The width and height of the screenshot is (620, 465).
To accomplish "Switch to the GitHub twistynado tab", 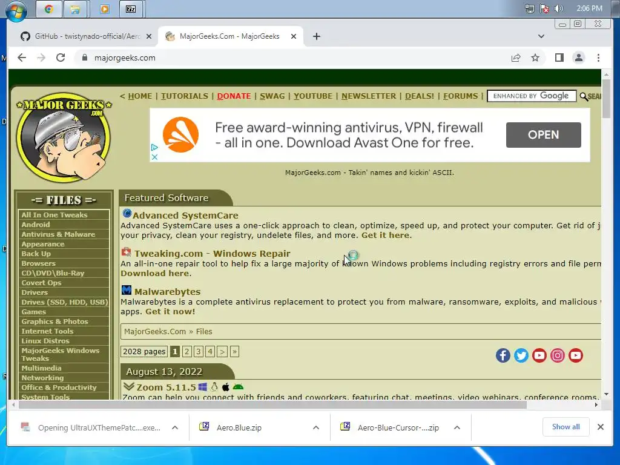I will (x=83, y=36).
